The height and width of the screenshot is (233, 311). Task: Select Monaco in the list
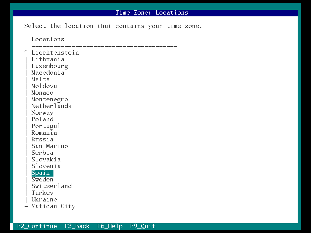coord(42,93)
